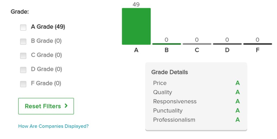Click the Quality grade A letter

pos(238,92)
